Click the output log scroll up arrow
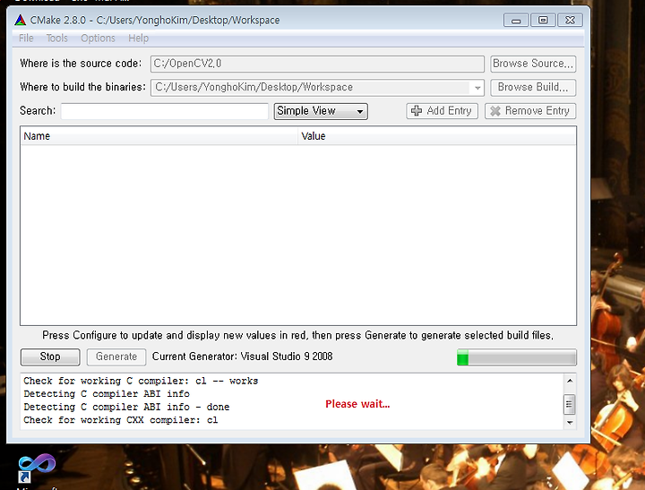The width and height of the screenshot is (645, 490). tap(570, 381)
